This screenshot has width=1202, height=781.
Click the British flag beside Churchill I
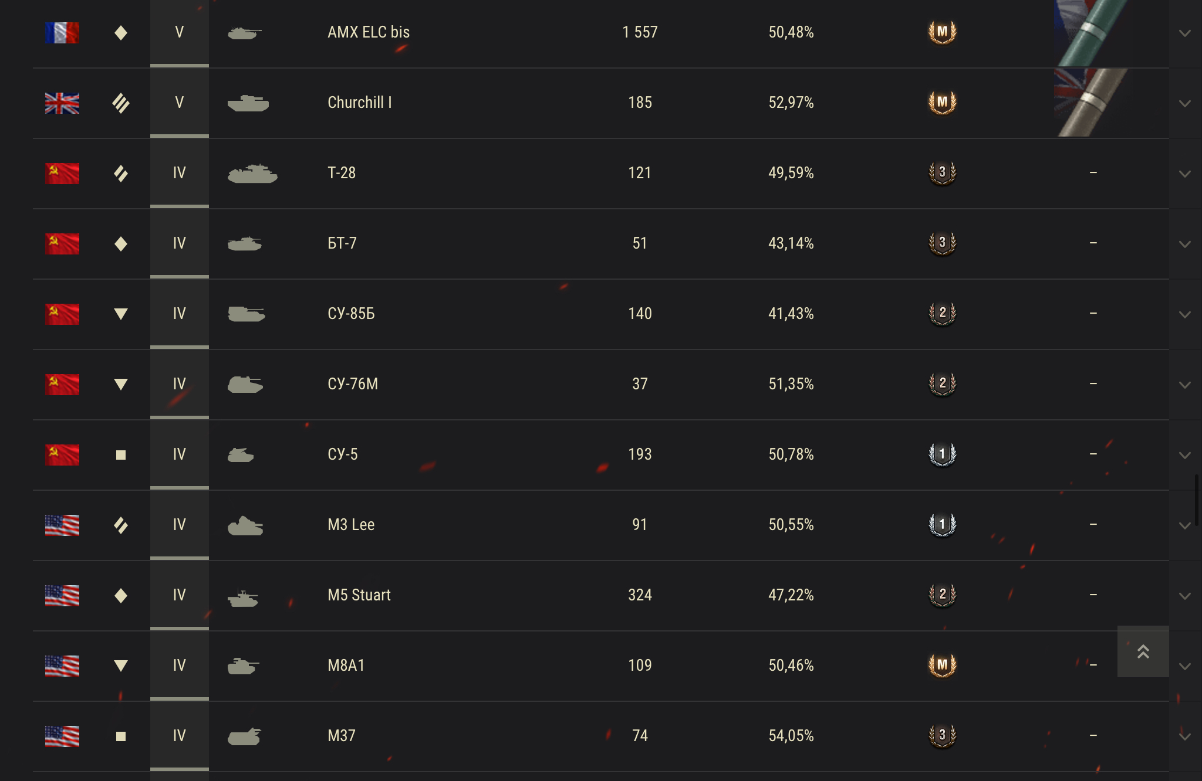62,103
